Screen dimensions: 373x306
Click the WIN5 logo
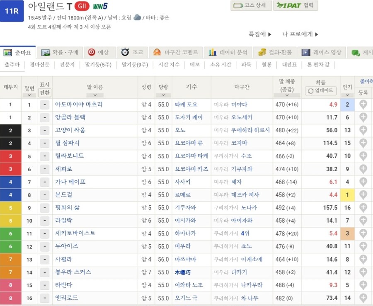coord(100,6)
